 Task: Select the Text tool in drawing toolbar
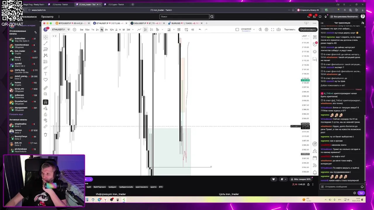point(46,74)
